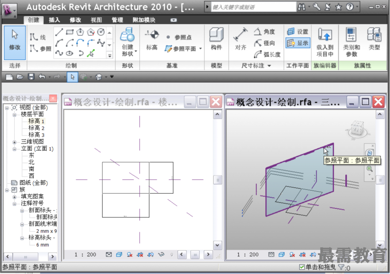Choose the Line (线) draw tool
Image resolution: width=390 pixels, height=274 pixels.
(x=38, y=37)
